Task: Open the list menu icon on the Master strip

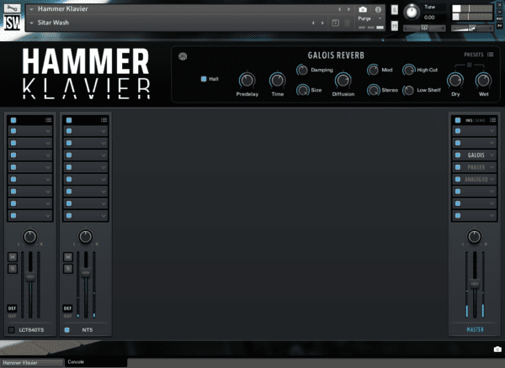Action: pyautogui.click(x=492, y=120)
